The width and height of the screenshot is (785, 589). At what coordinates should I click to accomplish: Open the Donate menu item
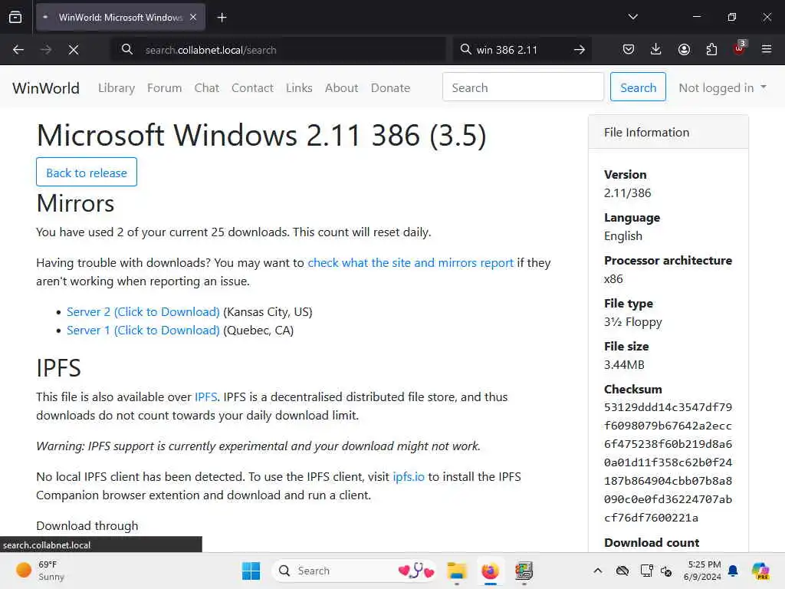(390, 88)
